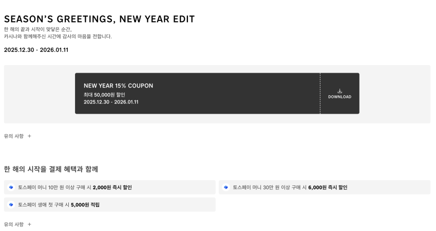Select the NEW YEAR 15% COUPON title
436x231 pixels.
[x=118, y=86]
